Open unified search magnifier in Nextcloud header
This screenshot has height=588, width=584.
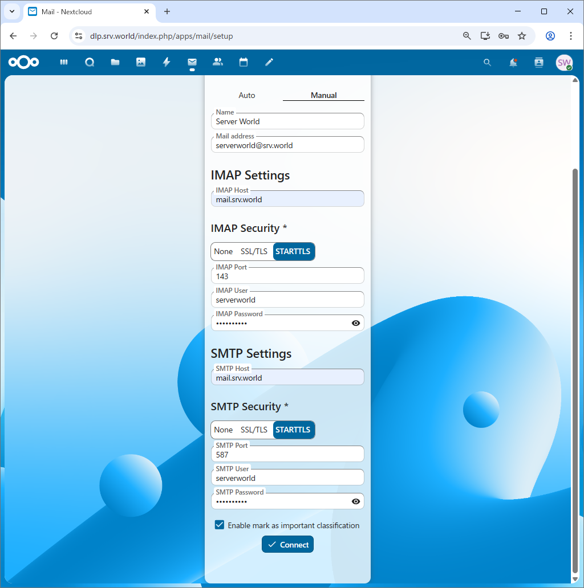point(487,63)
